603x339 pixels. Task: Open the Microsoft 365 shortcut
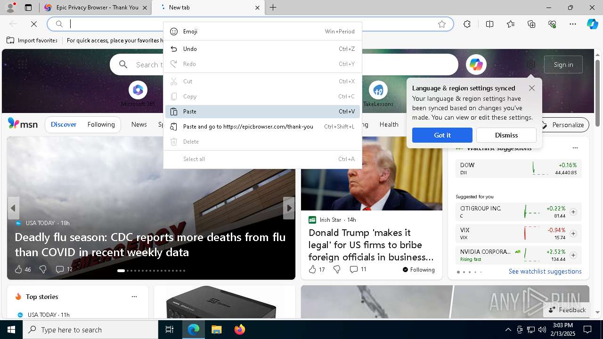(138, 94)
